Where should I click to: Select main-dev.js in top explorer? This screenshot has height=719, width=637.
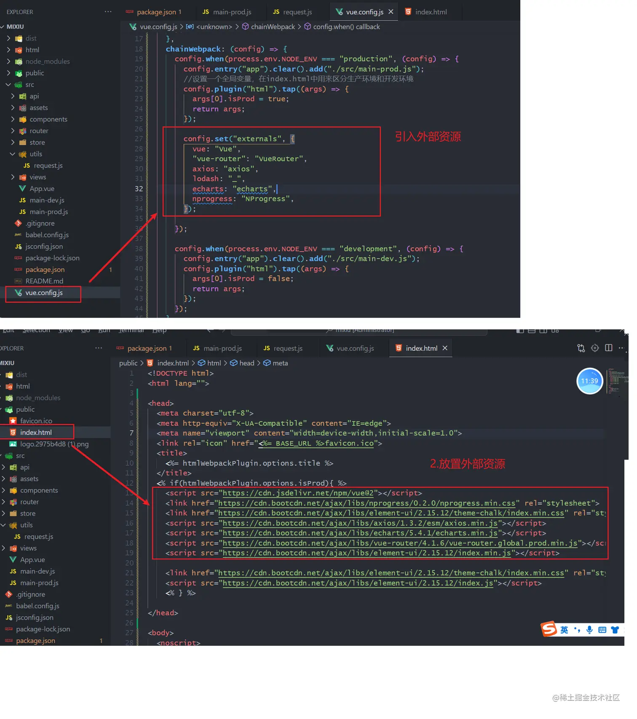(x=47, y=200)
